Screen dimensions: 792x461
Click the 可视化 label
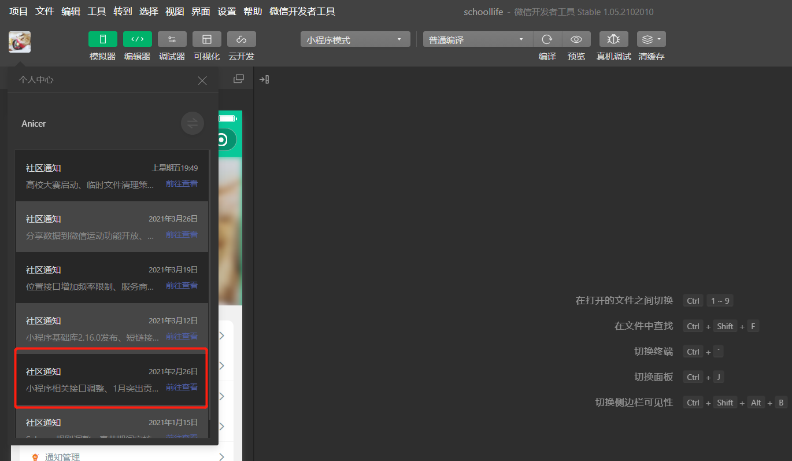[x=207, y=57]
